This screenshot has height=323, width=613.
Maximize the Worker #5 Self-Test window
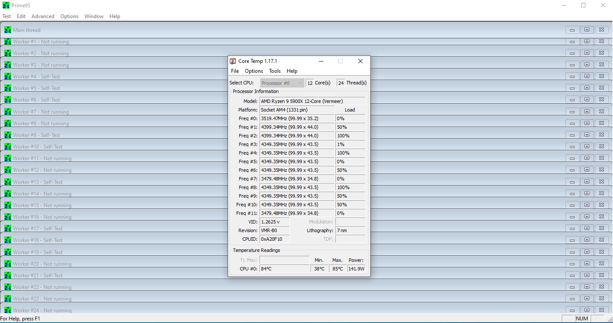click(x=587, y=88)
